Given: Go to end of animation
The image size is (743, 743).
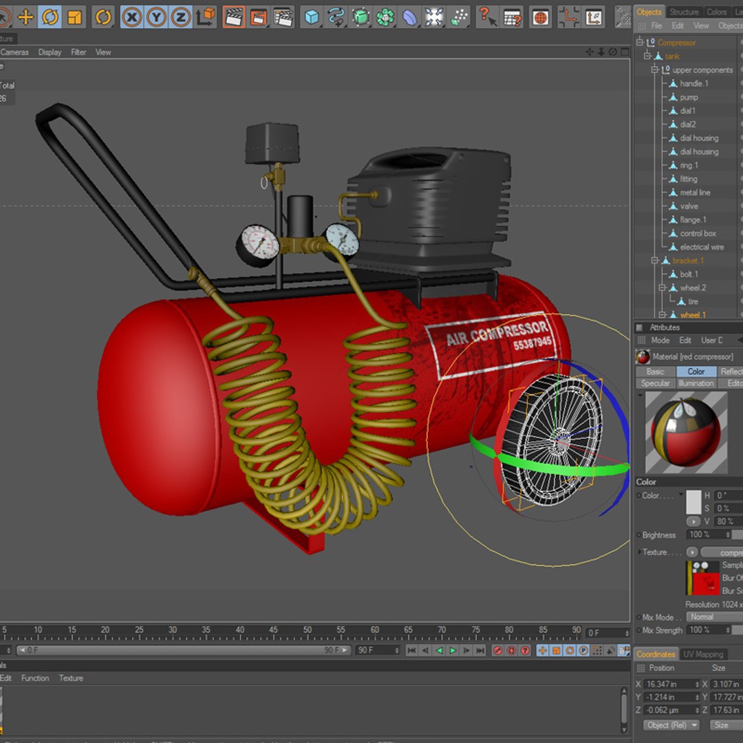Looking at the screenshot, I should point(480,651).
